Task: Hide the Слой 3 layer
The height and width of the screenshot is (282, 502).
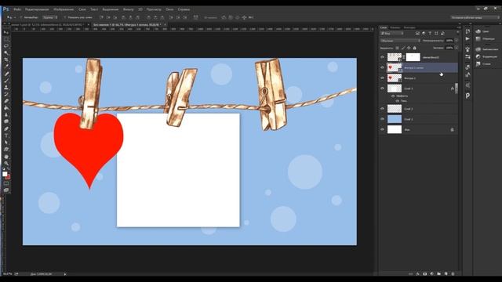Action: 382,89
